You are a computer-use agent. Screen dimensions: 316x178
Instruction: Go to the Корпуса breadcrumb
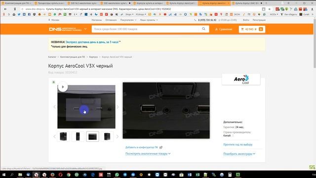tap(93, 57)
